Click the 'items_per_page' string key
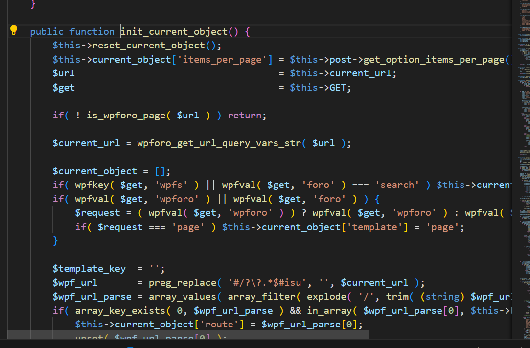Screen dimensions: 530x348 222,60
